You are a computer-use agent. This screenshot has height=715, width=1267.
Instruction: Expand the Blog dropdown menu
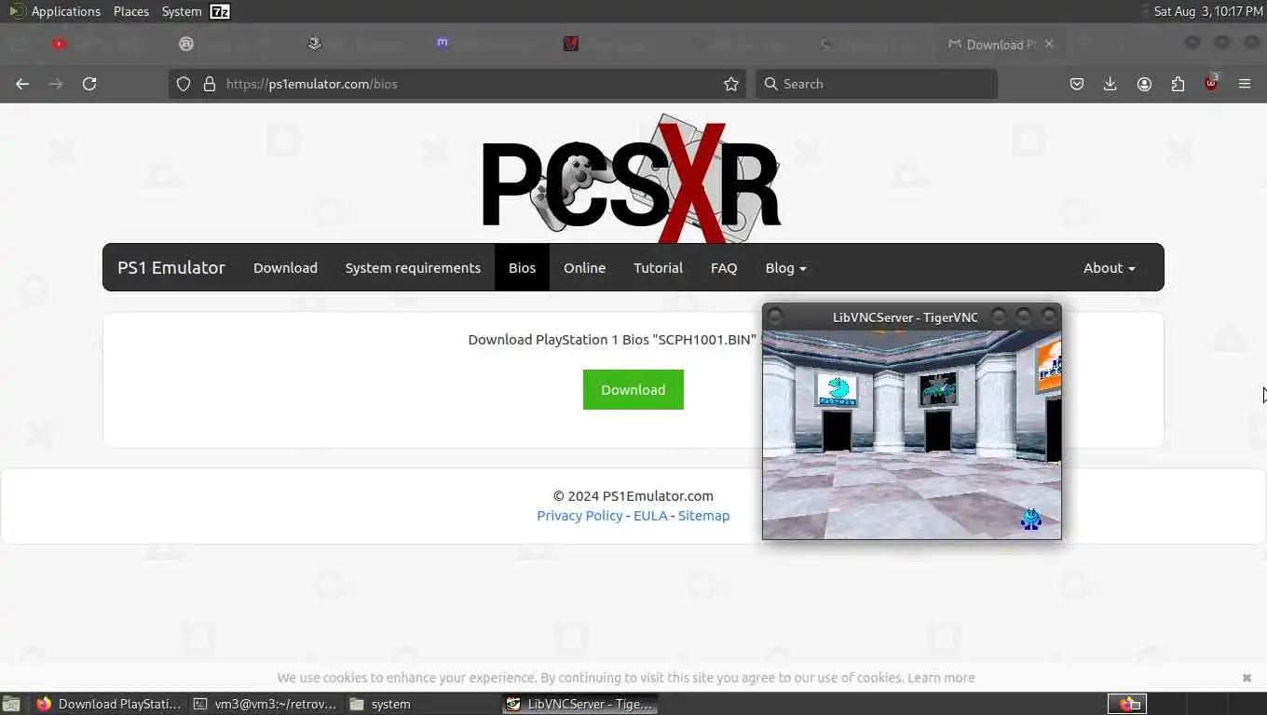[785, 267]
